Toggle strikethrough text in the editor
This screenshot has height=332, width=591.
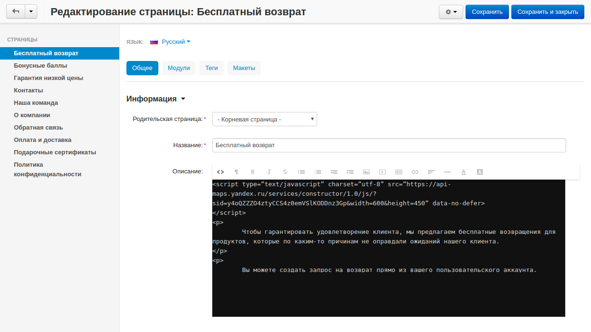[285, 172]
